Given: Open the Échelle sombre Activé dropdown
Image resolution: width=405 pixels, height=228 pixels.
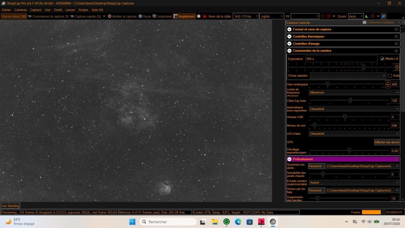Looking at the screenshot, I should point(354,182).
